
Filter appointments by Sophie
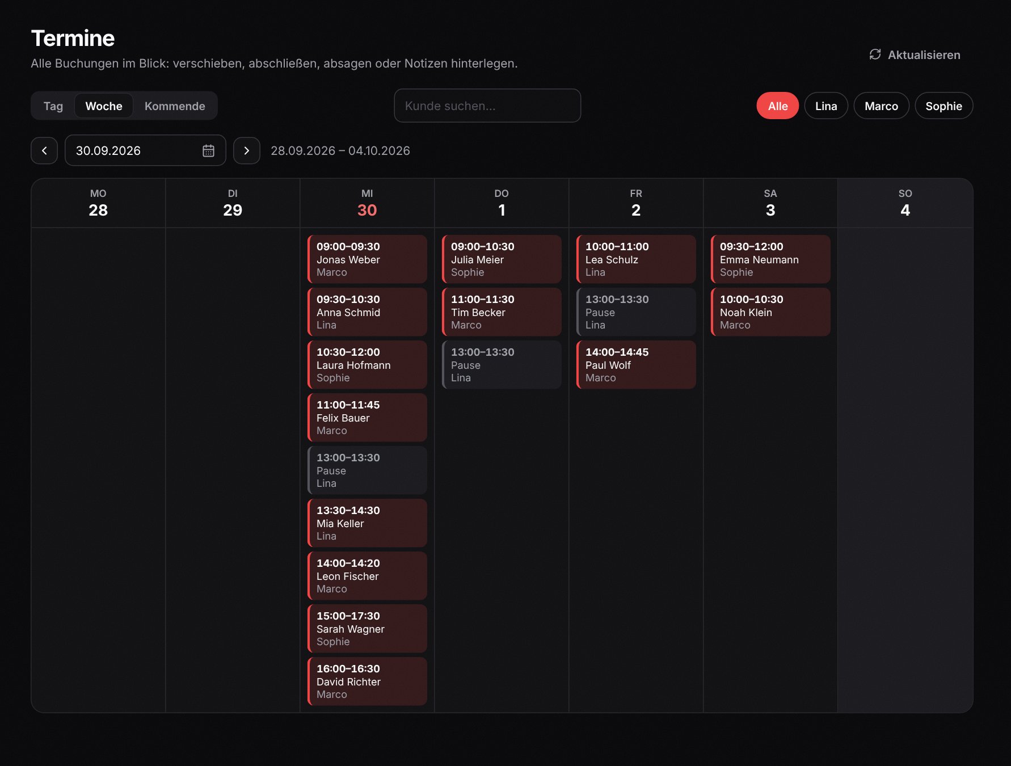943,106
